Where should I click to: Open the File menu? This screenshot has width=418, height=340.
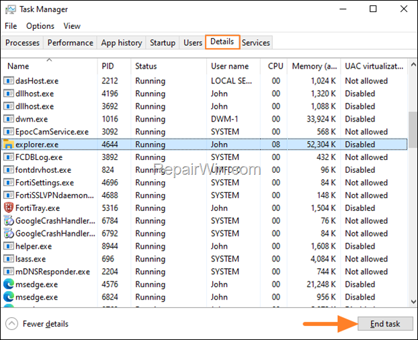point(11,26)
